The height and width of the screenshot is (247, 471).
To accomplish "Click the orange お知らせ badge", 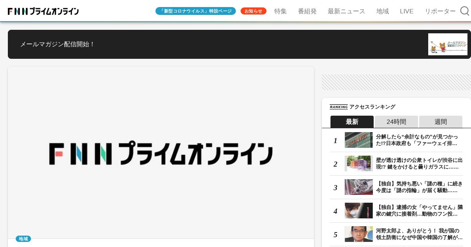I will [254, 11].
